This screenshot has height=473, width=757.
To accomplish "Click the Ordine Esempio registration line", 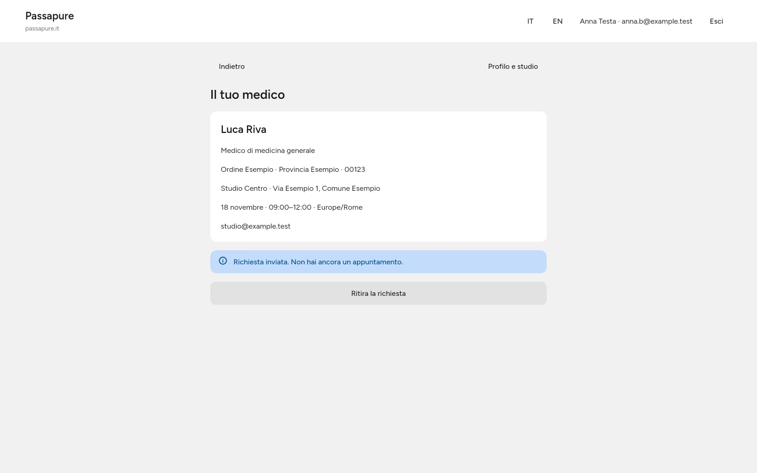I will 293,169.
